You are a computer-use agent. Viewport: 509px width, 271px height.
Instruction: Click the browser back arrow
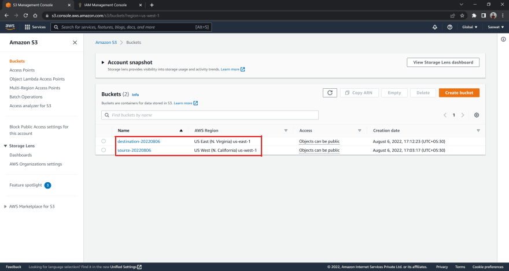[x=6, y=16]
